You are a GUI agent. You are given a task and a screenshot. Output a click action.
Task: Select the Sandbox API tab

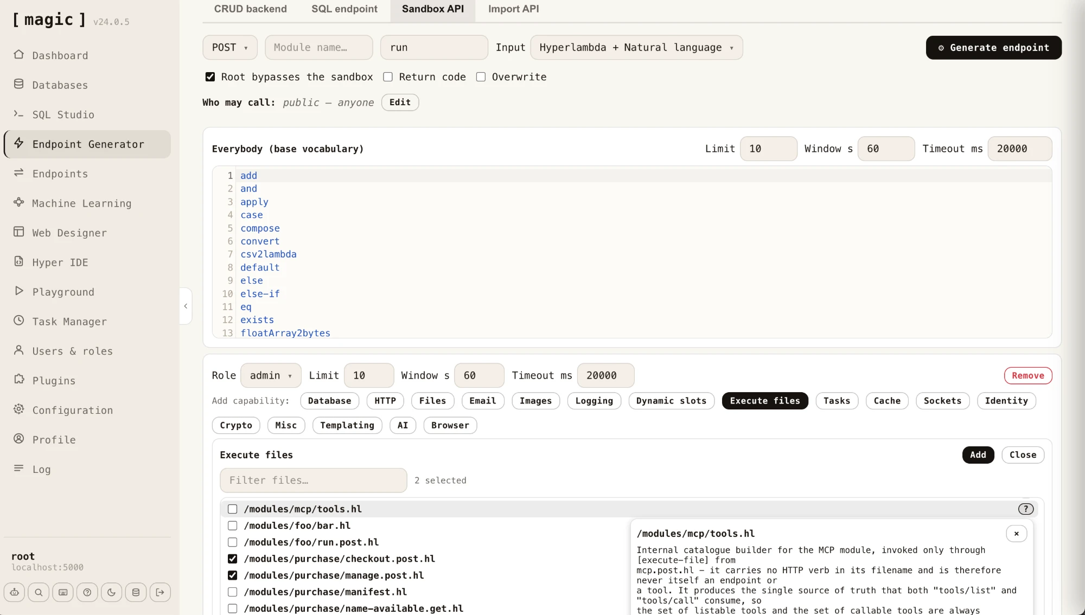433,9
